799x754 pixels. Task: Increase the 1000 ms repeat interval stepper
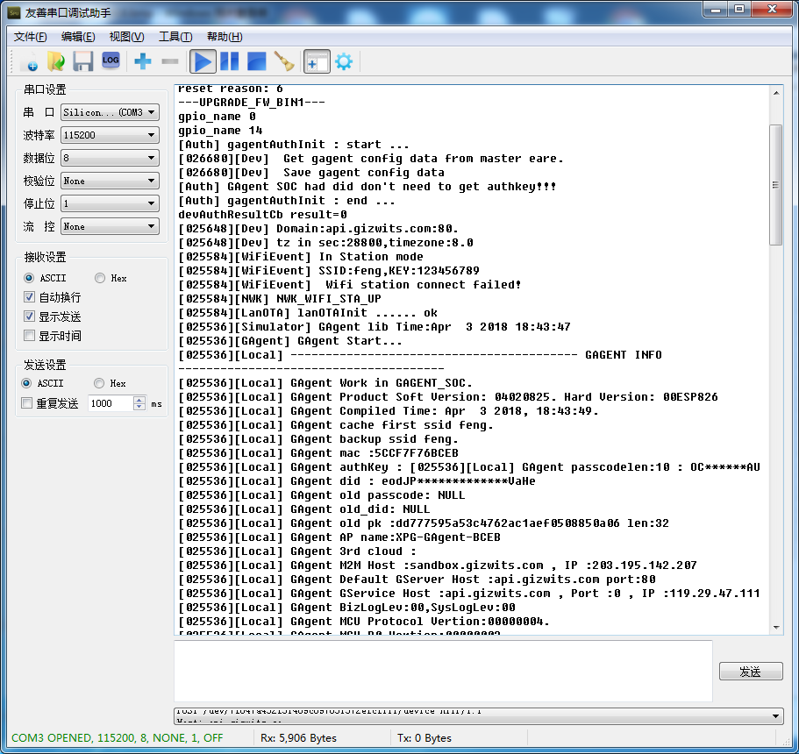coord(140,399)
